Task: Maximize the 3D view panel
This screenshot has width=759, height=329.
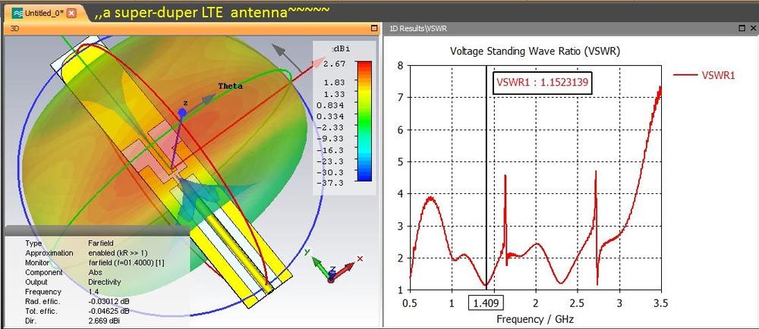Action: (374, 29)
